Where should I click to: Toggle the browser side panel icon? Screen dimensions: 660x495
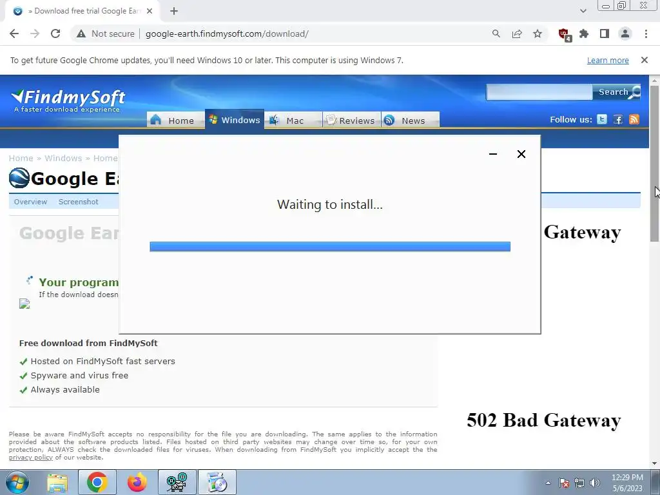[x=605, y=34]
